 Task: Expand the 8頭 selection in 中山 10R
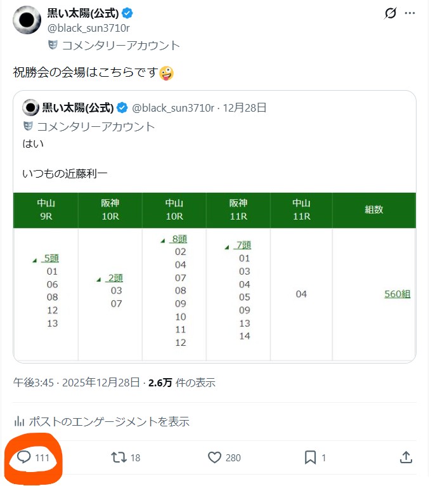179,239
